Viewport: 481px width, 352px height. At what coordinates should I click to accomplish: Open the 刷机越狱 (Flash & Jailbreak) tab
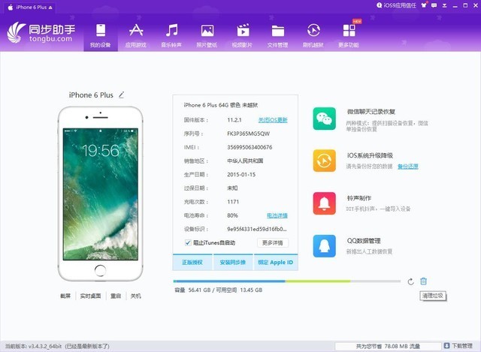click(313, 35)
